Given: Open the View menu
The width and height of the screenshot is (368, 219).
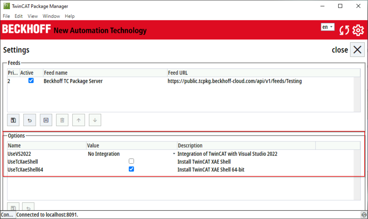Looking at the screenshot, I should tap(33, 16).
